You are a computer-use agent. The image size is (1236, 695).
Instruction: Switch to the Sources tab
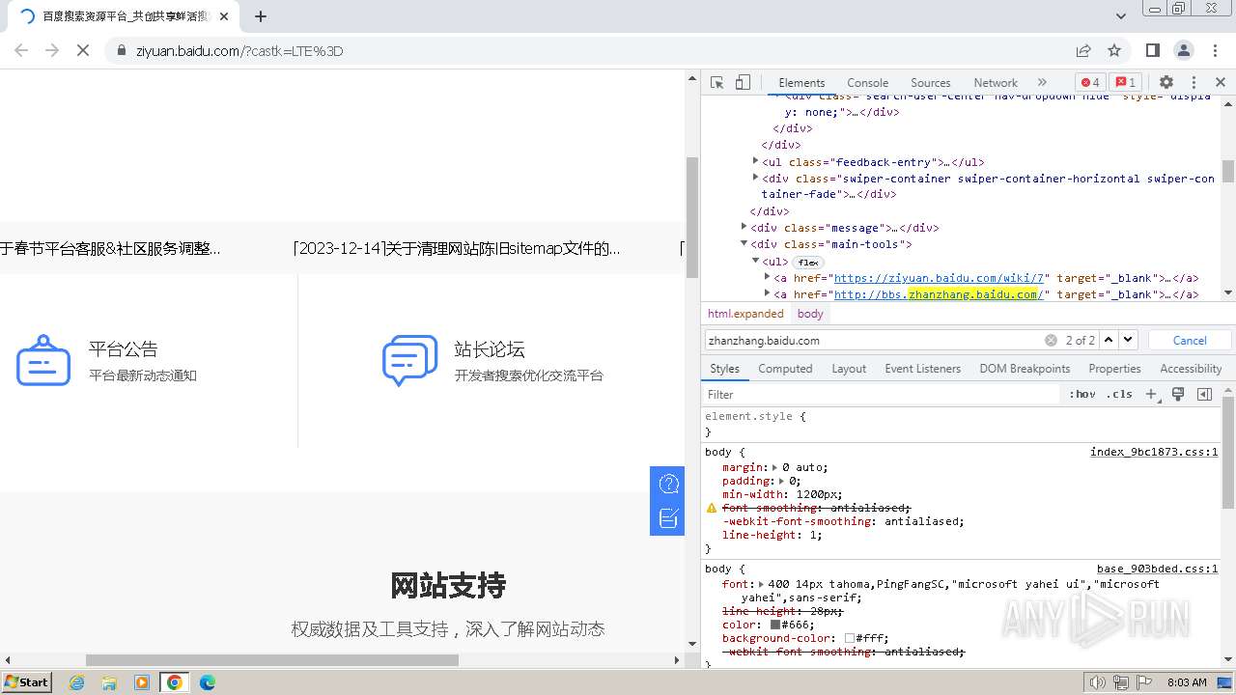click(x=931, y=83)
